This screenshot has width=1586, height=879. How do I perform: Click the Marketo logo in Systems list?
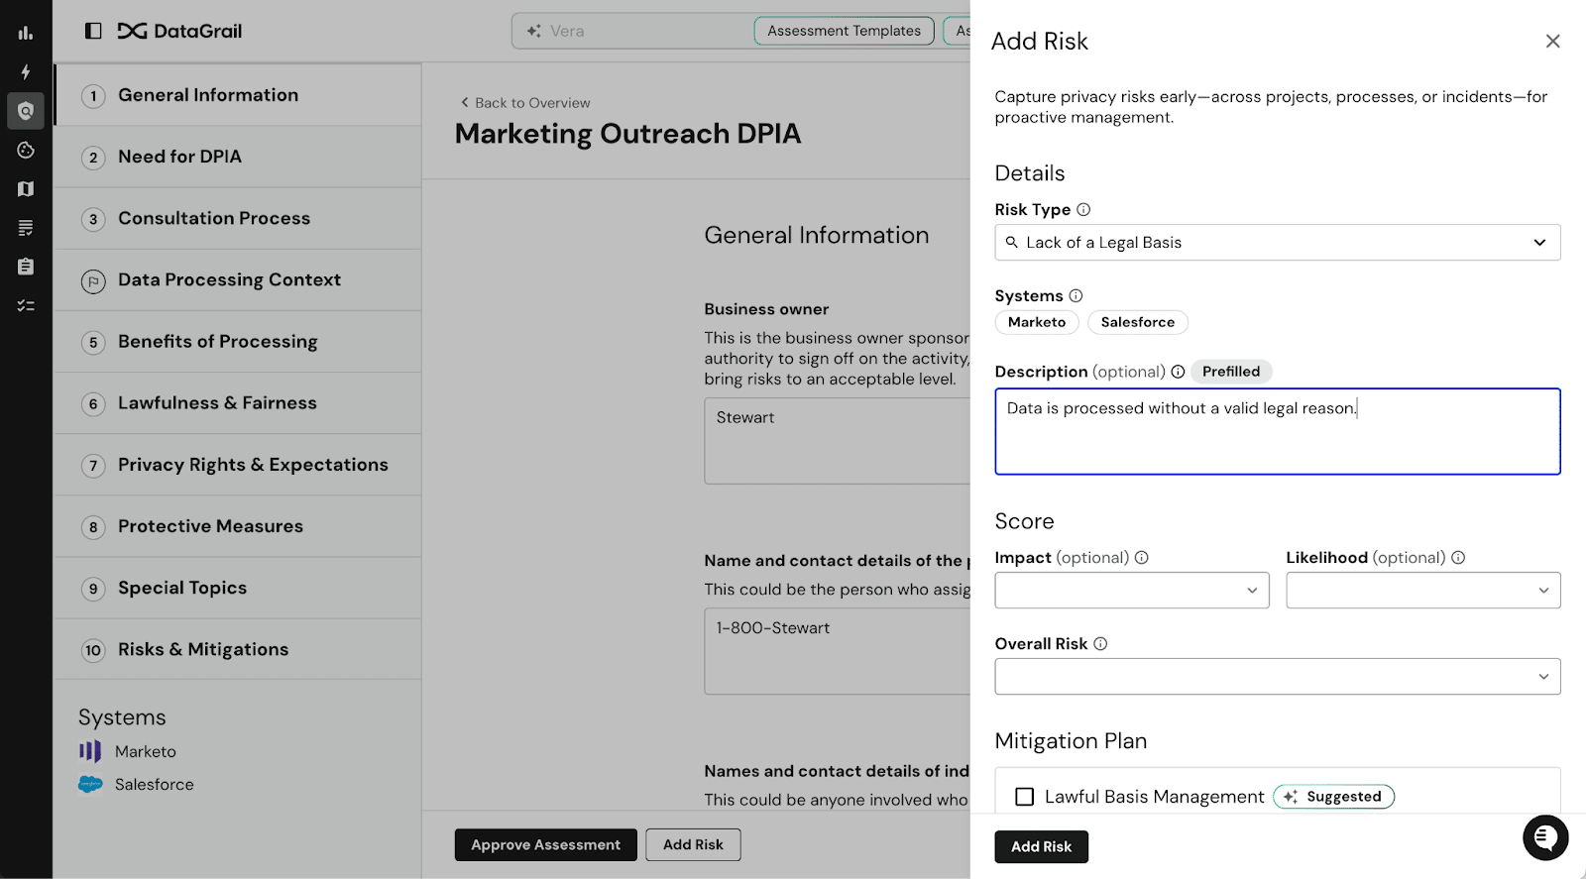click(x=90, y=751)
